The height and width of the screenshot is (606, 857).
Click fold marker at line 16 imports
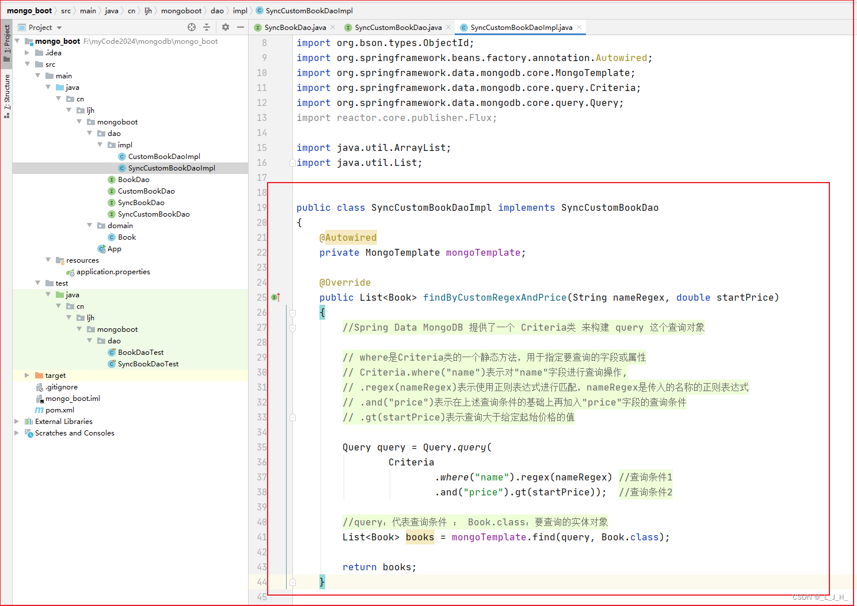pyautogui.click(x=292, y=163)
